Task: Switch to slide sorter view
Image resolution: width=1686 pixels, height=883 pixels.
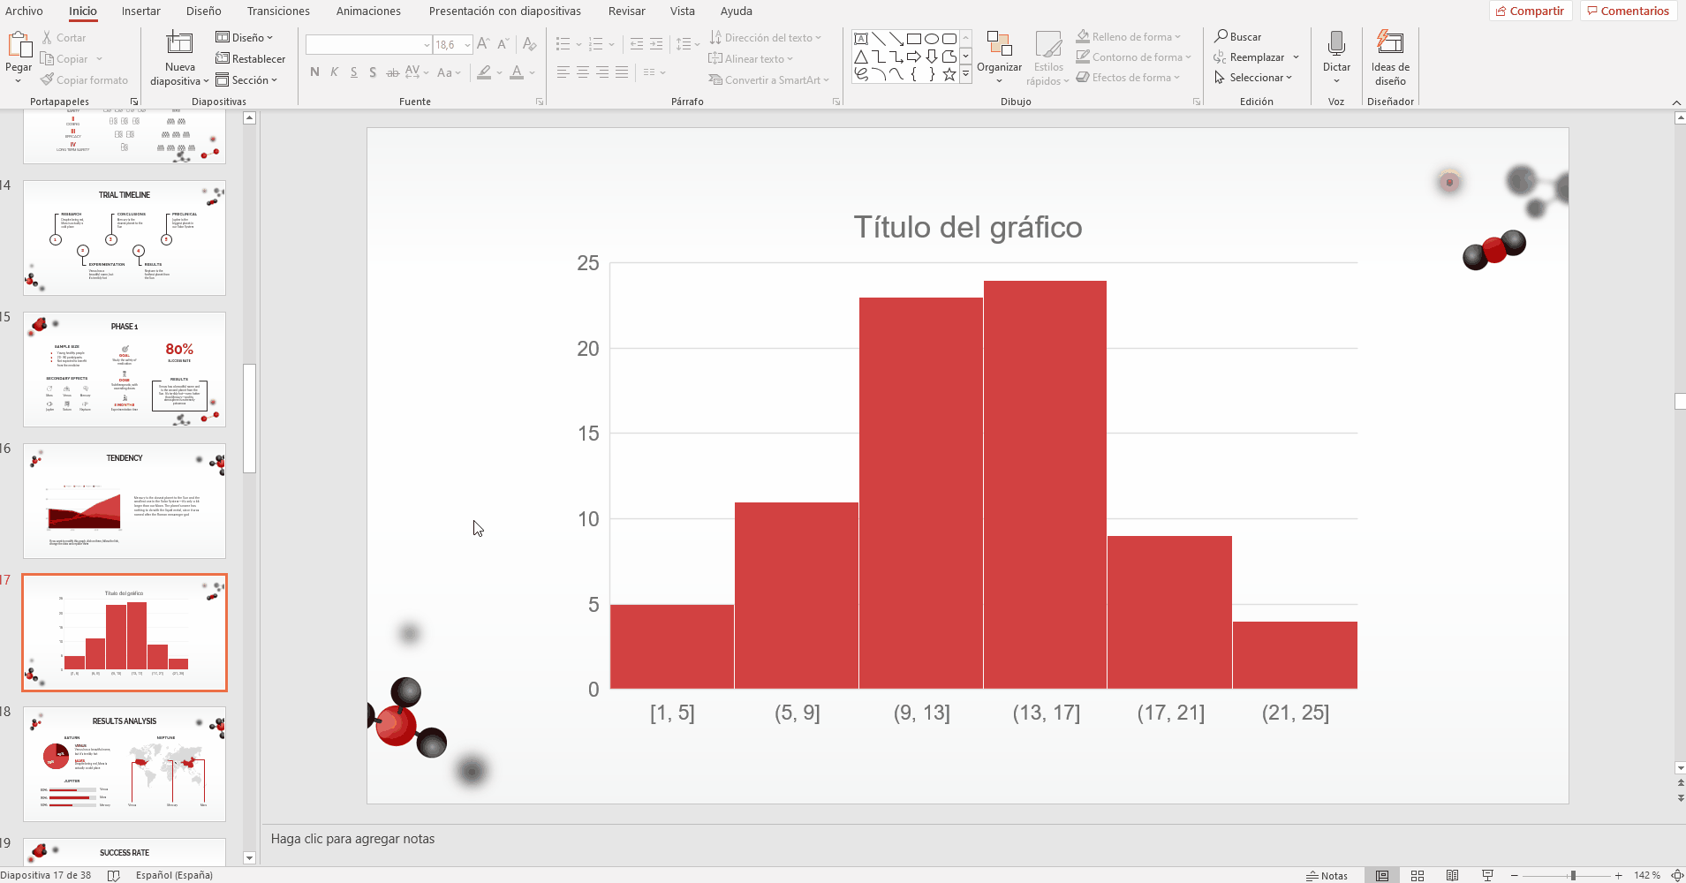Action: coord(1418,875)
